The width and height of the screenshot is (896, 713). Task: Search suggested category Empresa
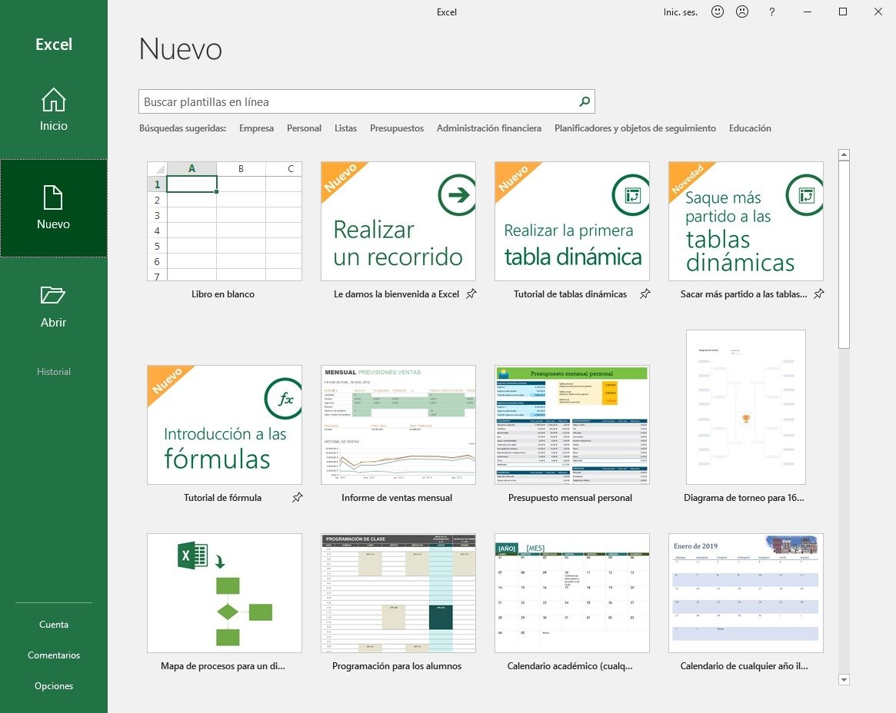tap(257, 128)
